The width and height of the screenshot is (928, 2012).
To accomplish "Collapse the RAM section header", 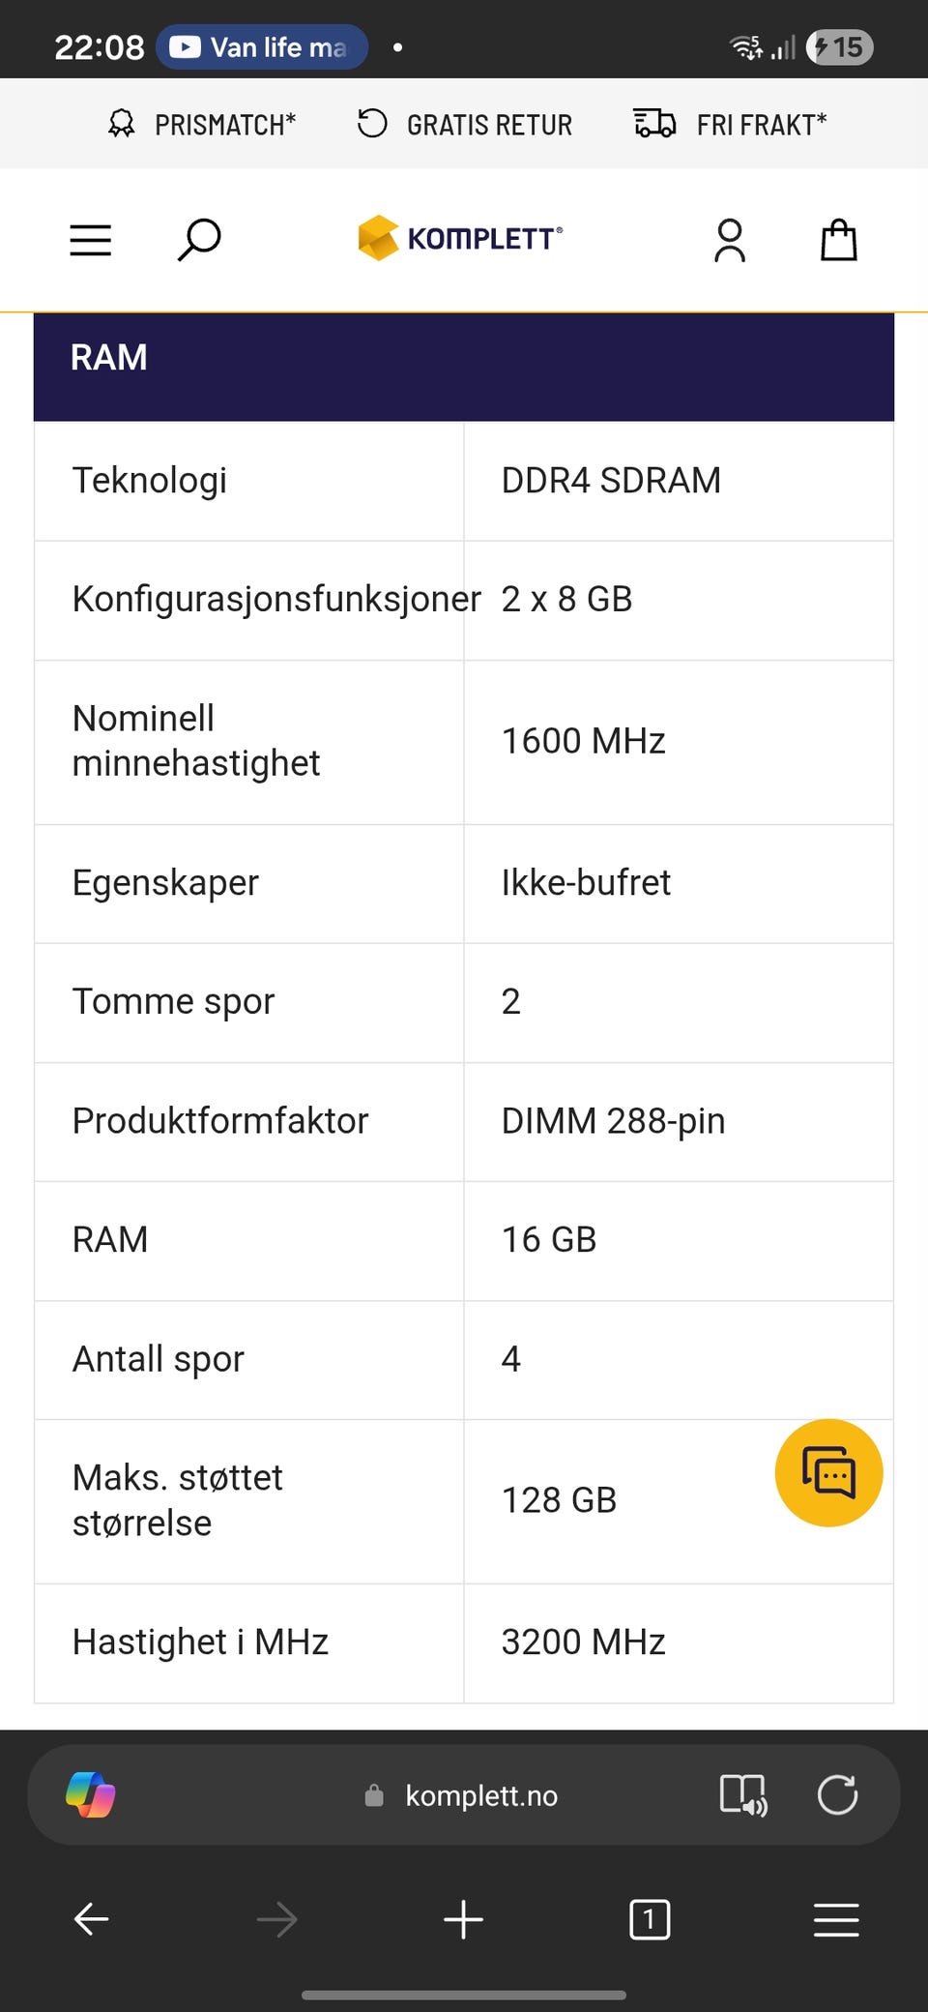I will pos(464,368).
